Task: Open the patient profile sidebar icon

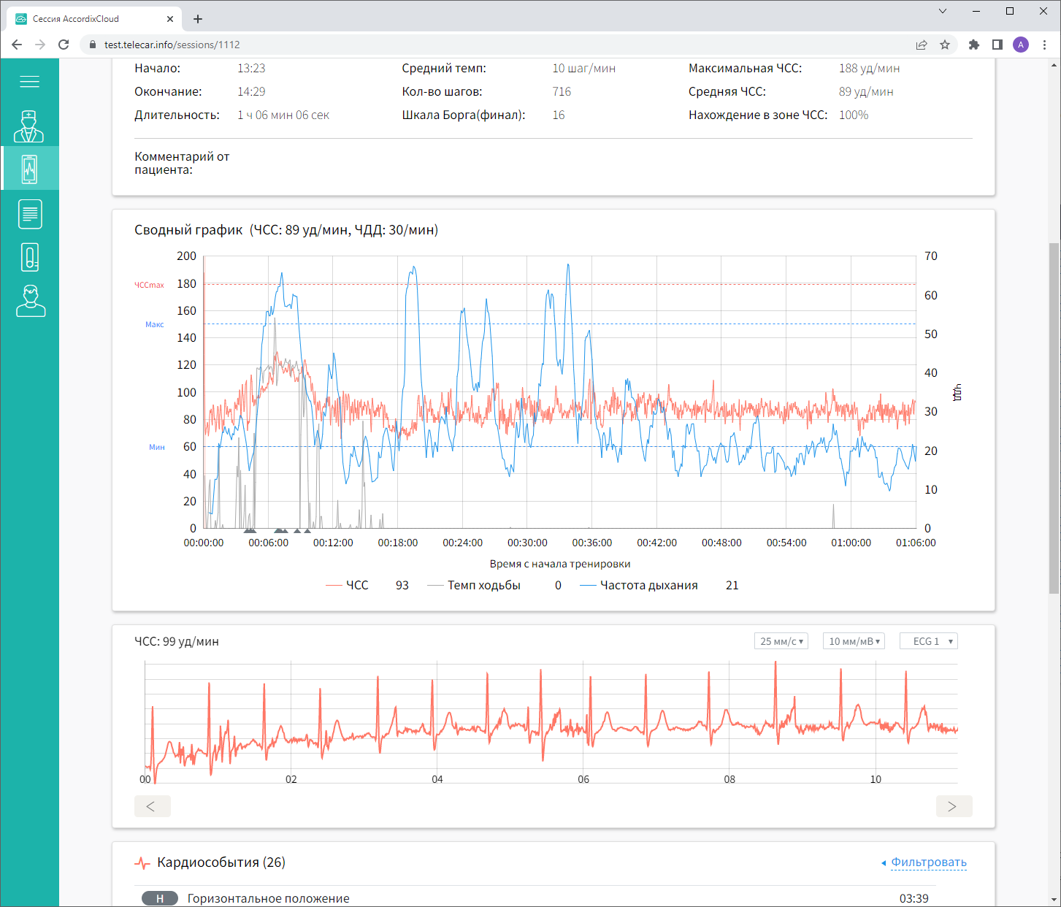Action: click(30, 301)
